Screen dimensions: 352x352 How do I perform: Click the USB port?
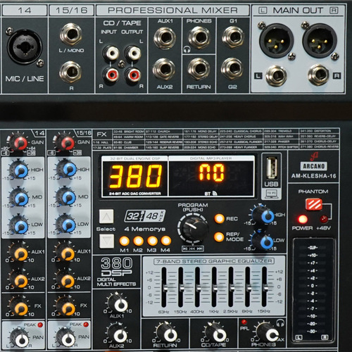pos(272,168)
